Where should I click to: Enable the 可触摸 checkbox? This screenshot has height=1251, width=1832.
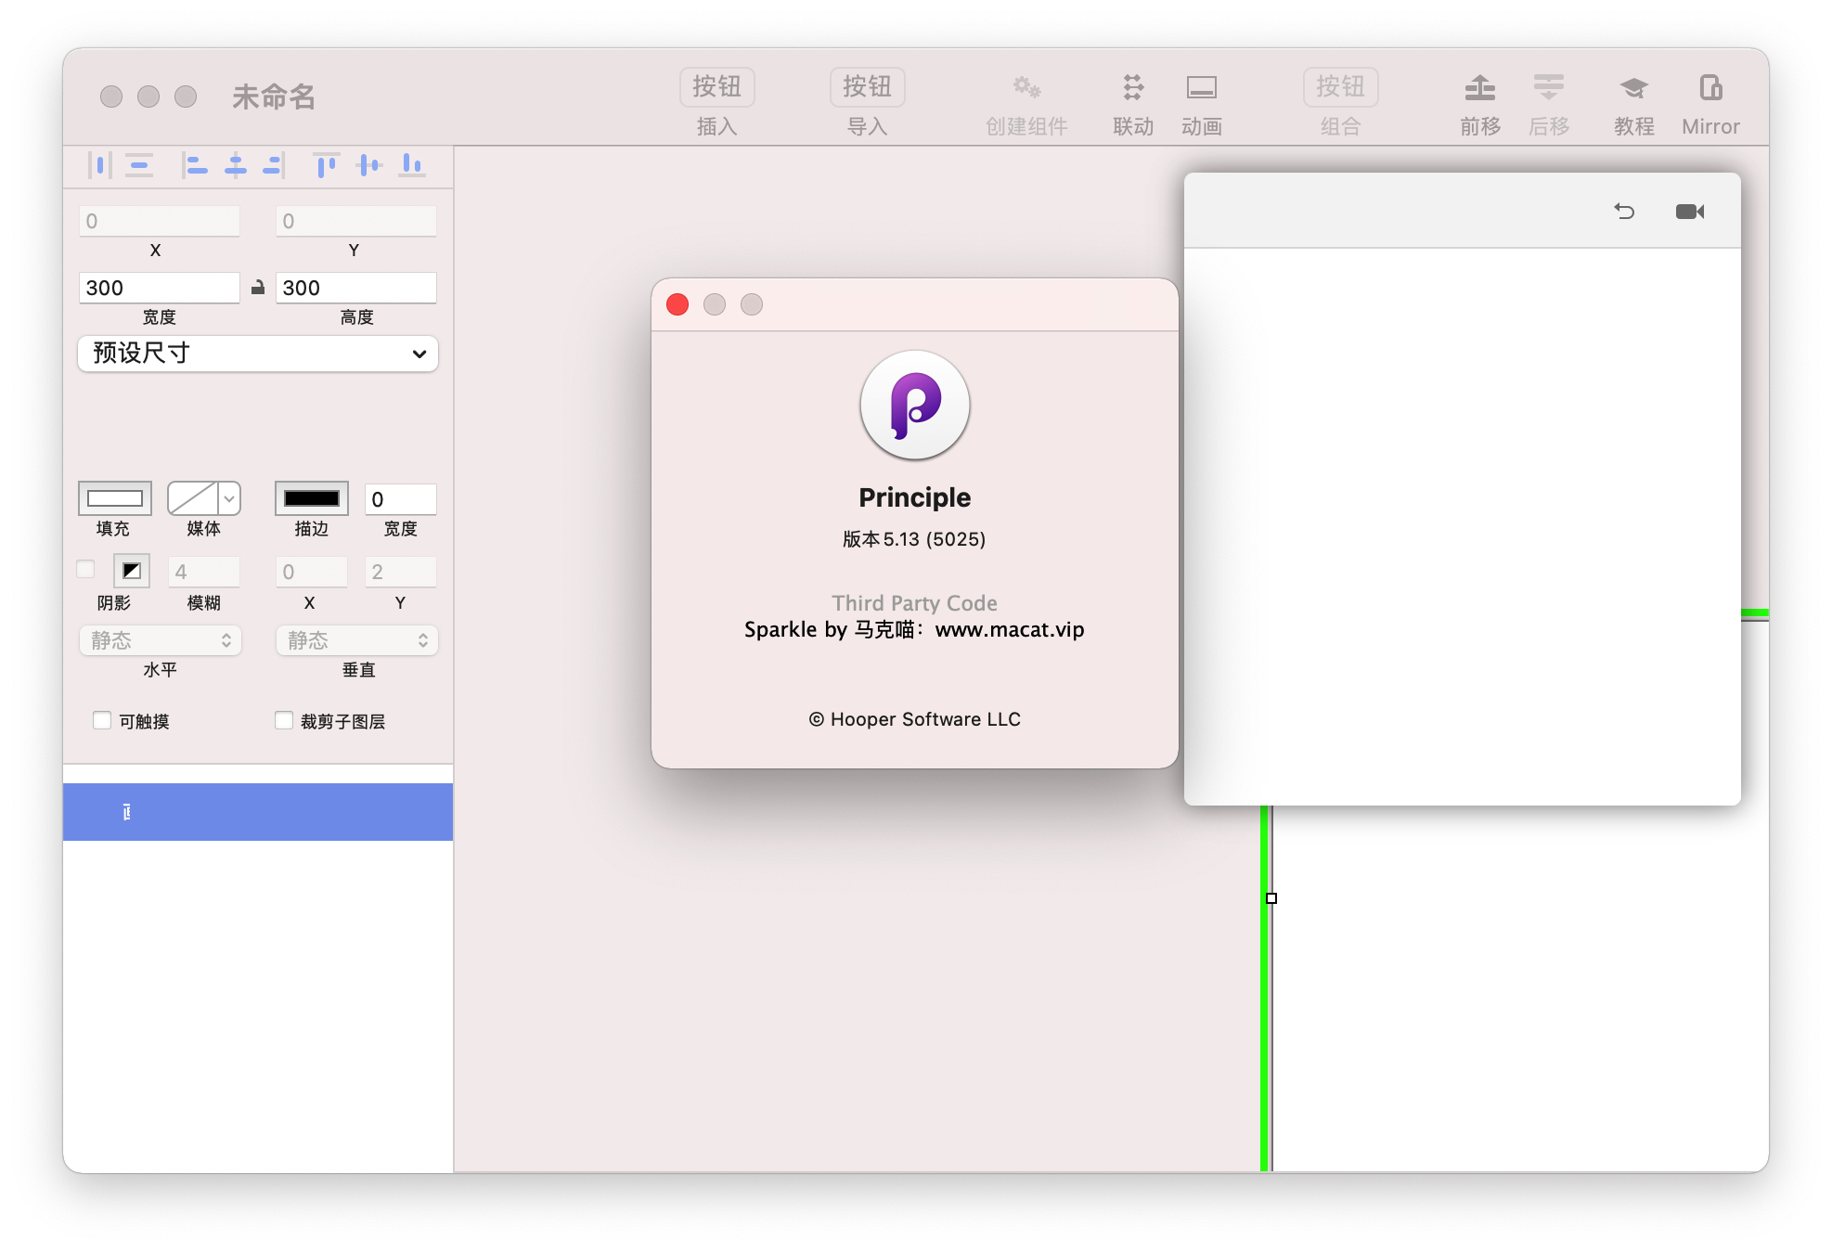(102, 720)
